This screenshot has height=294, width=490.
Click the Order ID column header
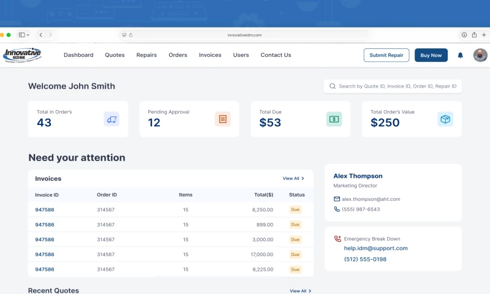107,195
